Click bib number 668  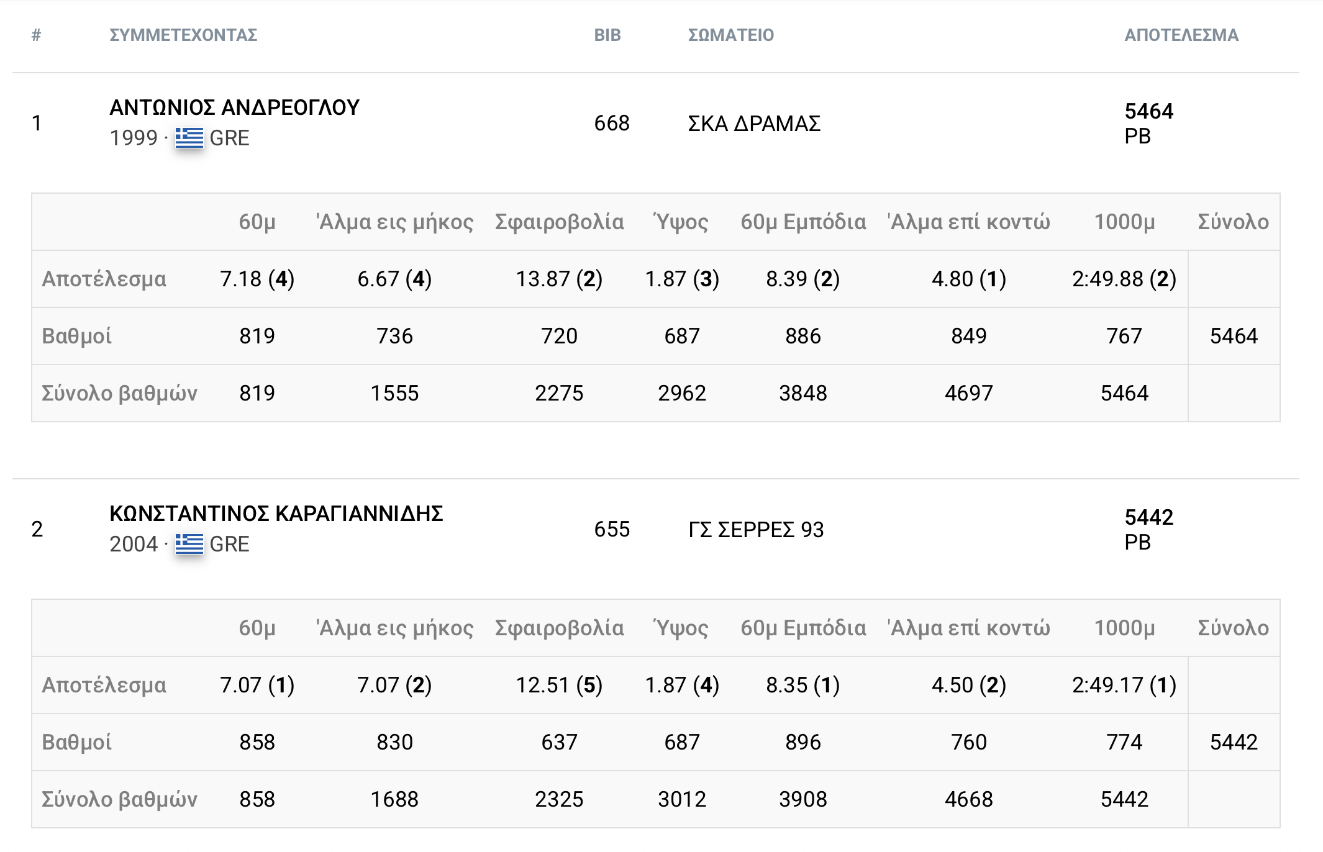point(611,124)
